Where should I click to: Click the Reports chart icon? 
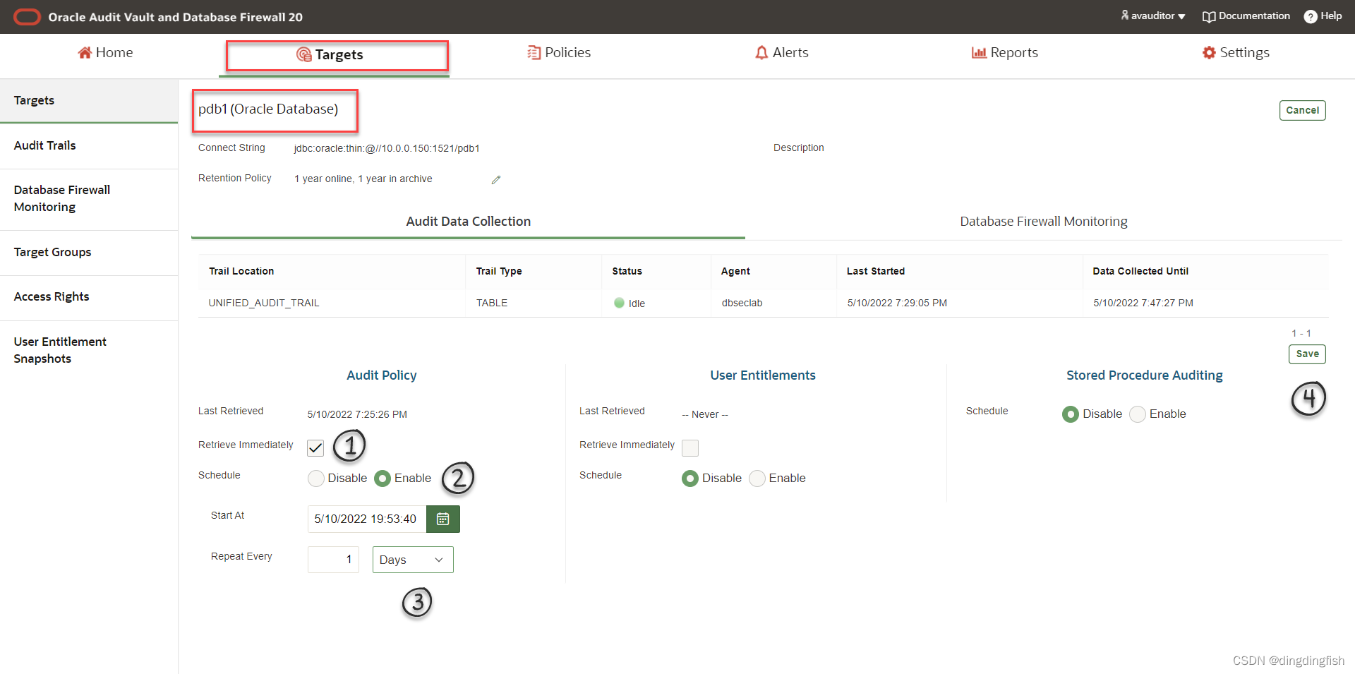tap(979, 52)
